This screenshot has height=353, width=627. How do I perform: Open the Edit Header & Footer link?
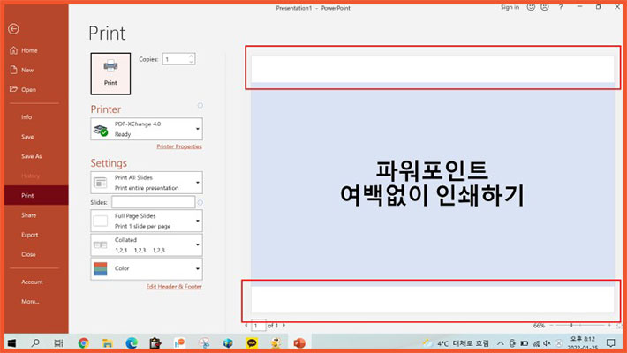[174, 287]
